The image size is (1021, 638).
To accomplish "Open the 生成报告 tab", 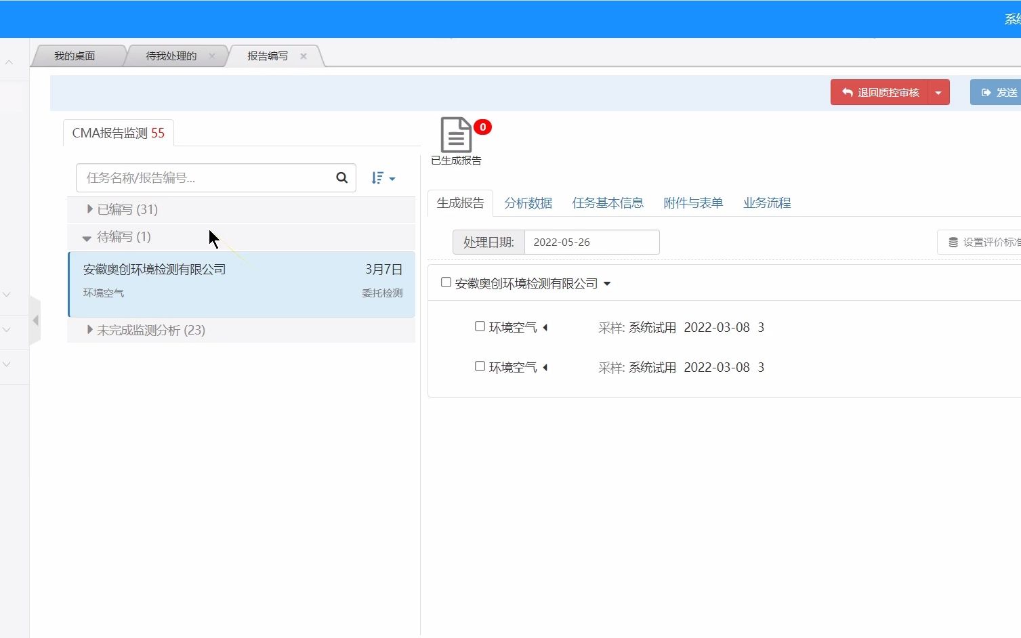I will (x=460, y=203).
